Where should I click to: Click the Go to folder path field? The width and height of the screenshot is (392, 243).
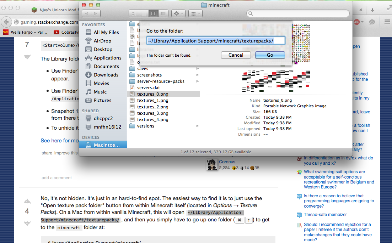click(x=215, y=41)
